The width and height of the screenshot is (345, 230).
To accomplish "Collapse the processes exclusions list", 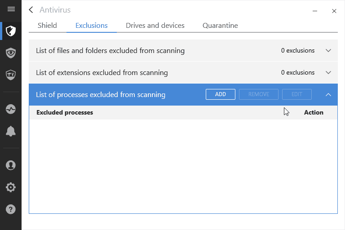I will coord(328,95).
